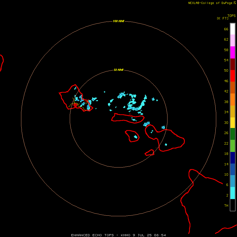Click the steel blue 6 kft legend swatch
The height and width of the screenshot is (237, 237).
pyautogui.click(x=233, y=181)
